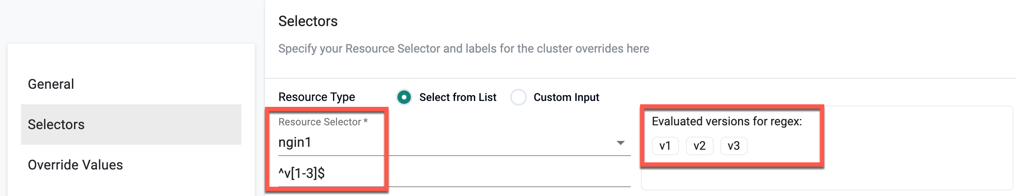Click the v3 version chip

(x=733, y=146)
